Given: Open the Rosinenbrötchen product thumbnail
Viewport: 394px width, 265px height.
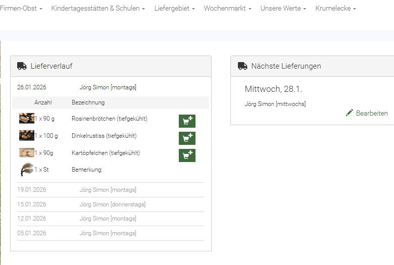Looking at the screenshot, I should pos(27,119).
